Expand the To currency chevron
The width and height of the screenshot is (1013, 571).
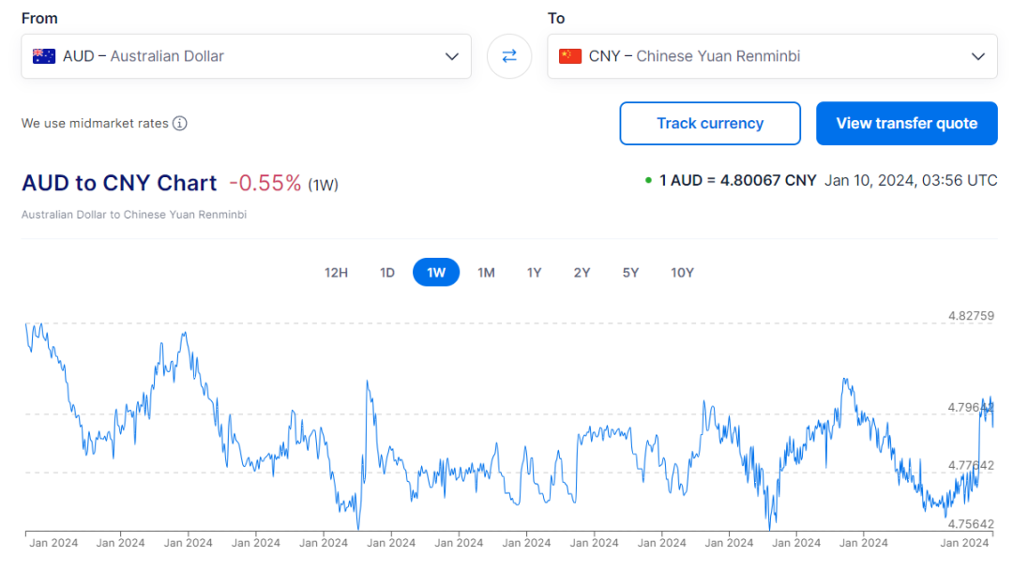pos(978,56)
